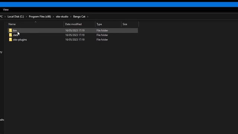Expand chevron after Bango Cat breadcrumb
Screen dimensions: 238x134
[x=88, y=16]
